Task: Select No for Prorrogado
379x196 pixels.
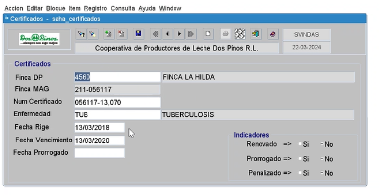Action: (x=322, y=159)
